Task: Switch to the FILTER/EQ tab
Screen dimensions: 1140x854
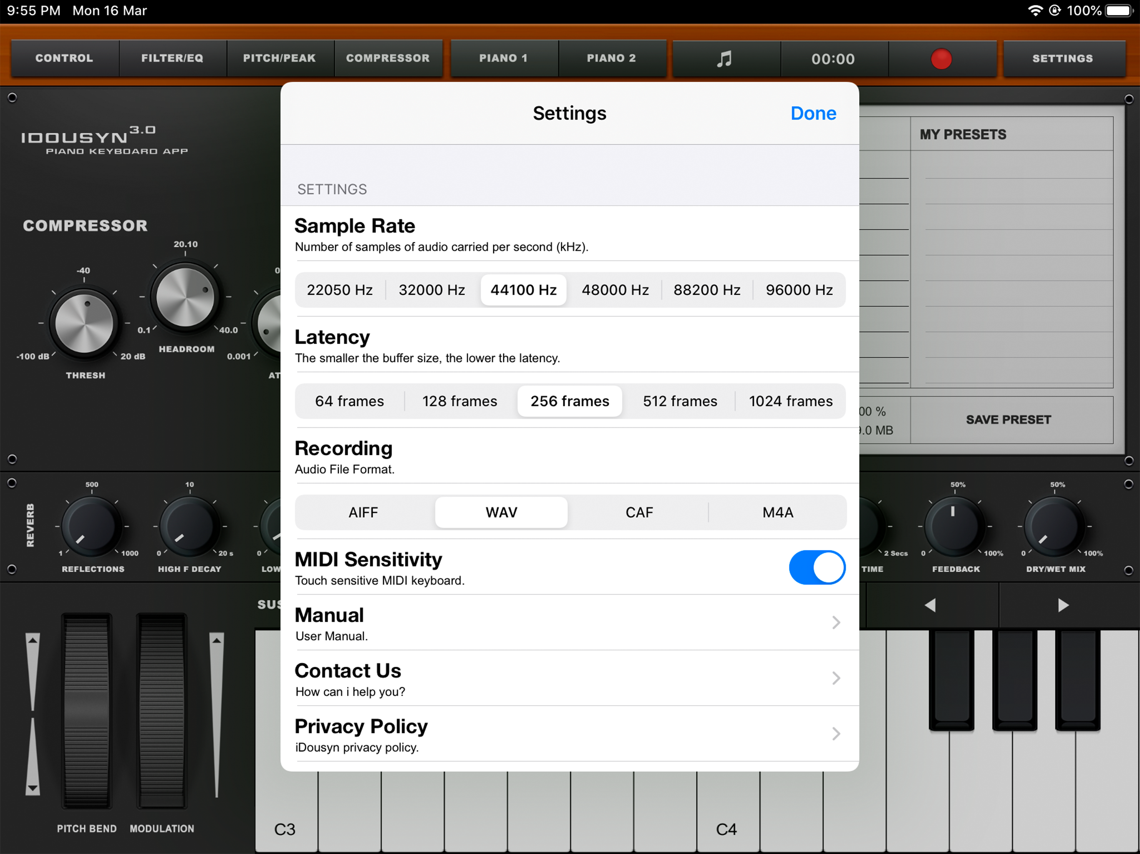Action: click(x=172, y=58)
